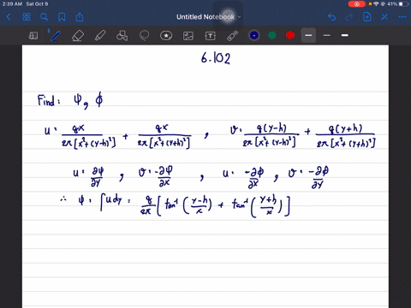Choose the dark blue pen color
Screen dimensions: 411x308
pos(254,35)
